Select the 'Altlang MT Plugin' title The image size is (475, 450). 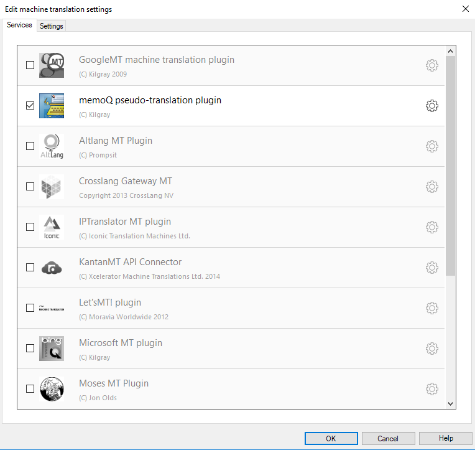tap(116, 141)
